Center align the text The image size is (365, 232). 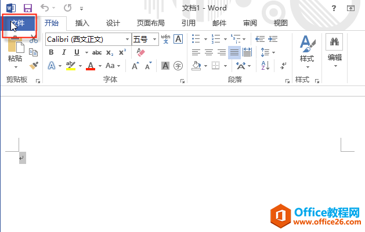point(209,52)
